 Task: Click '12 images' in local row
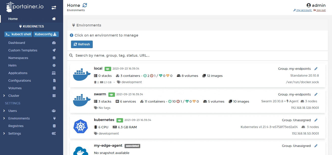[212, 76]
